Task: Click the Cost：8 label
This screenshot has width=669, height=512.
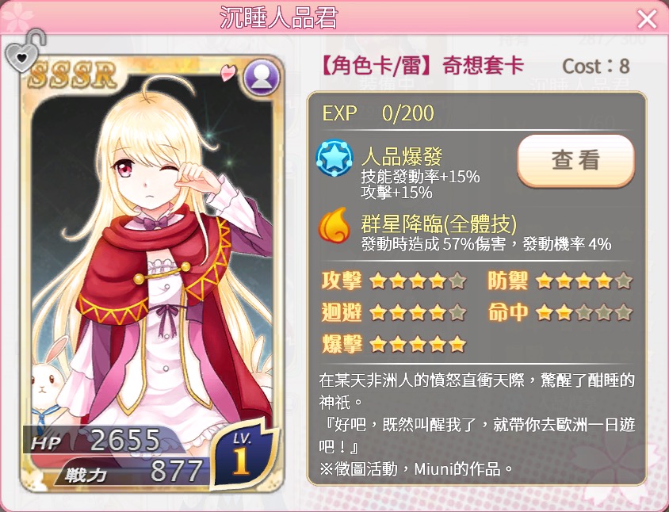Action: pos(596,66)
